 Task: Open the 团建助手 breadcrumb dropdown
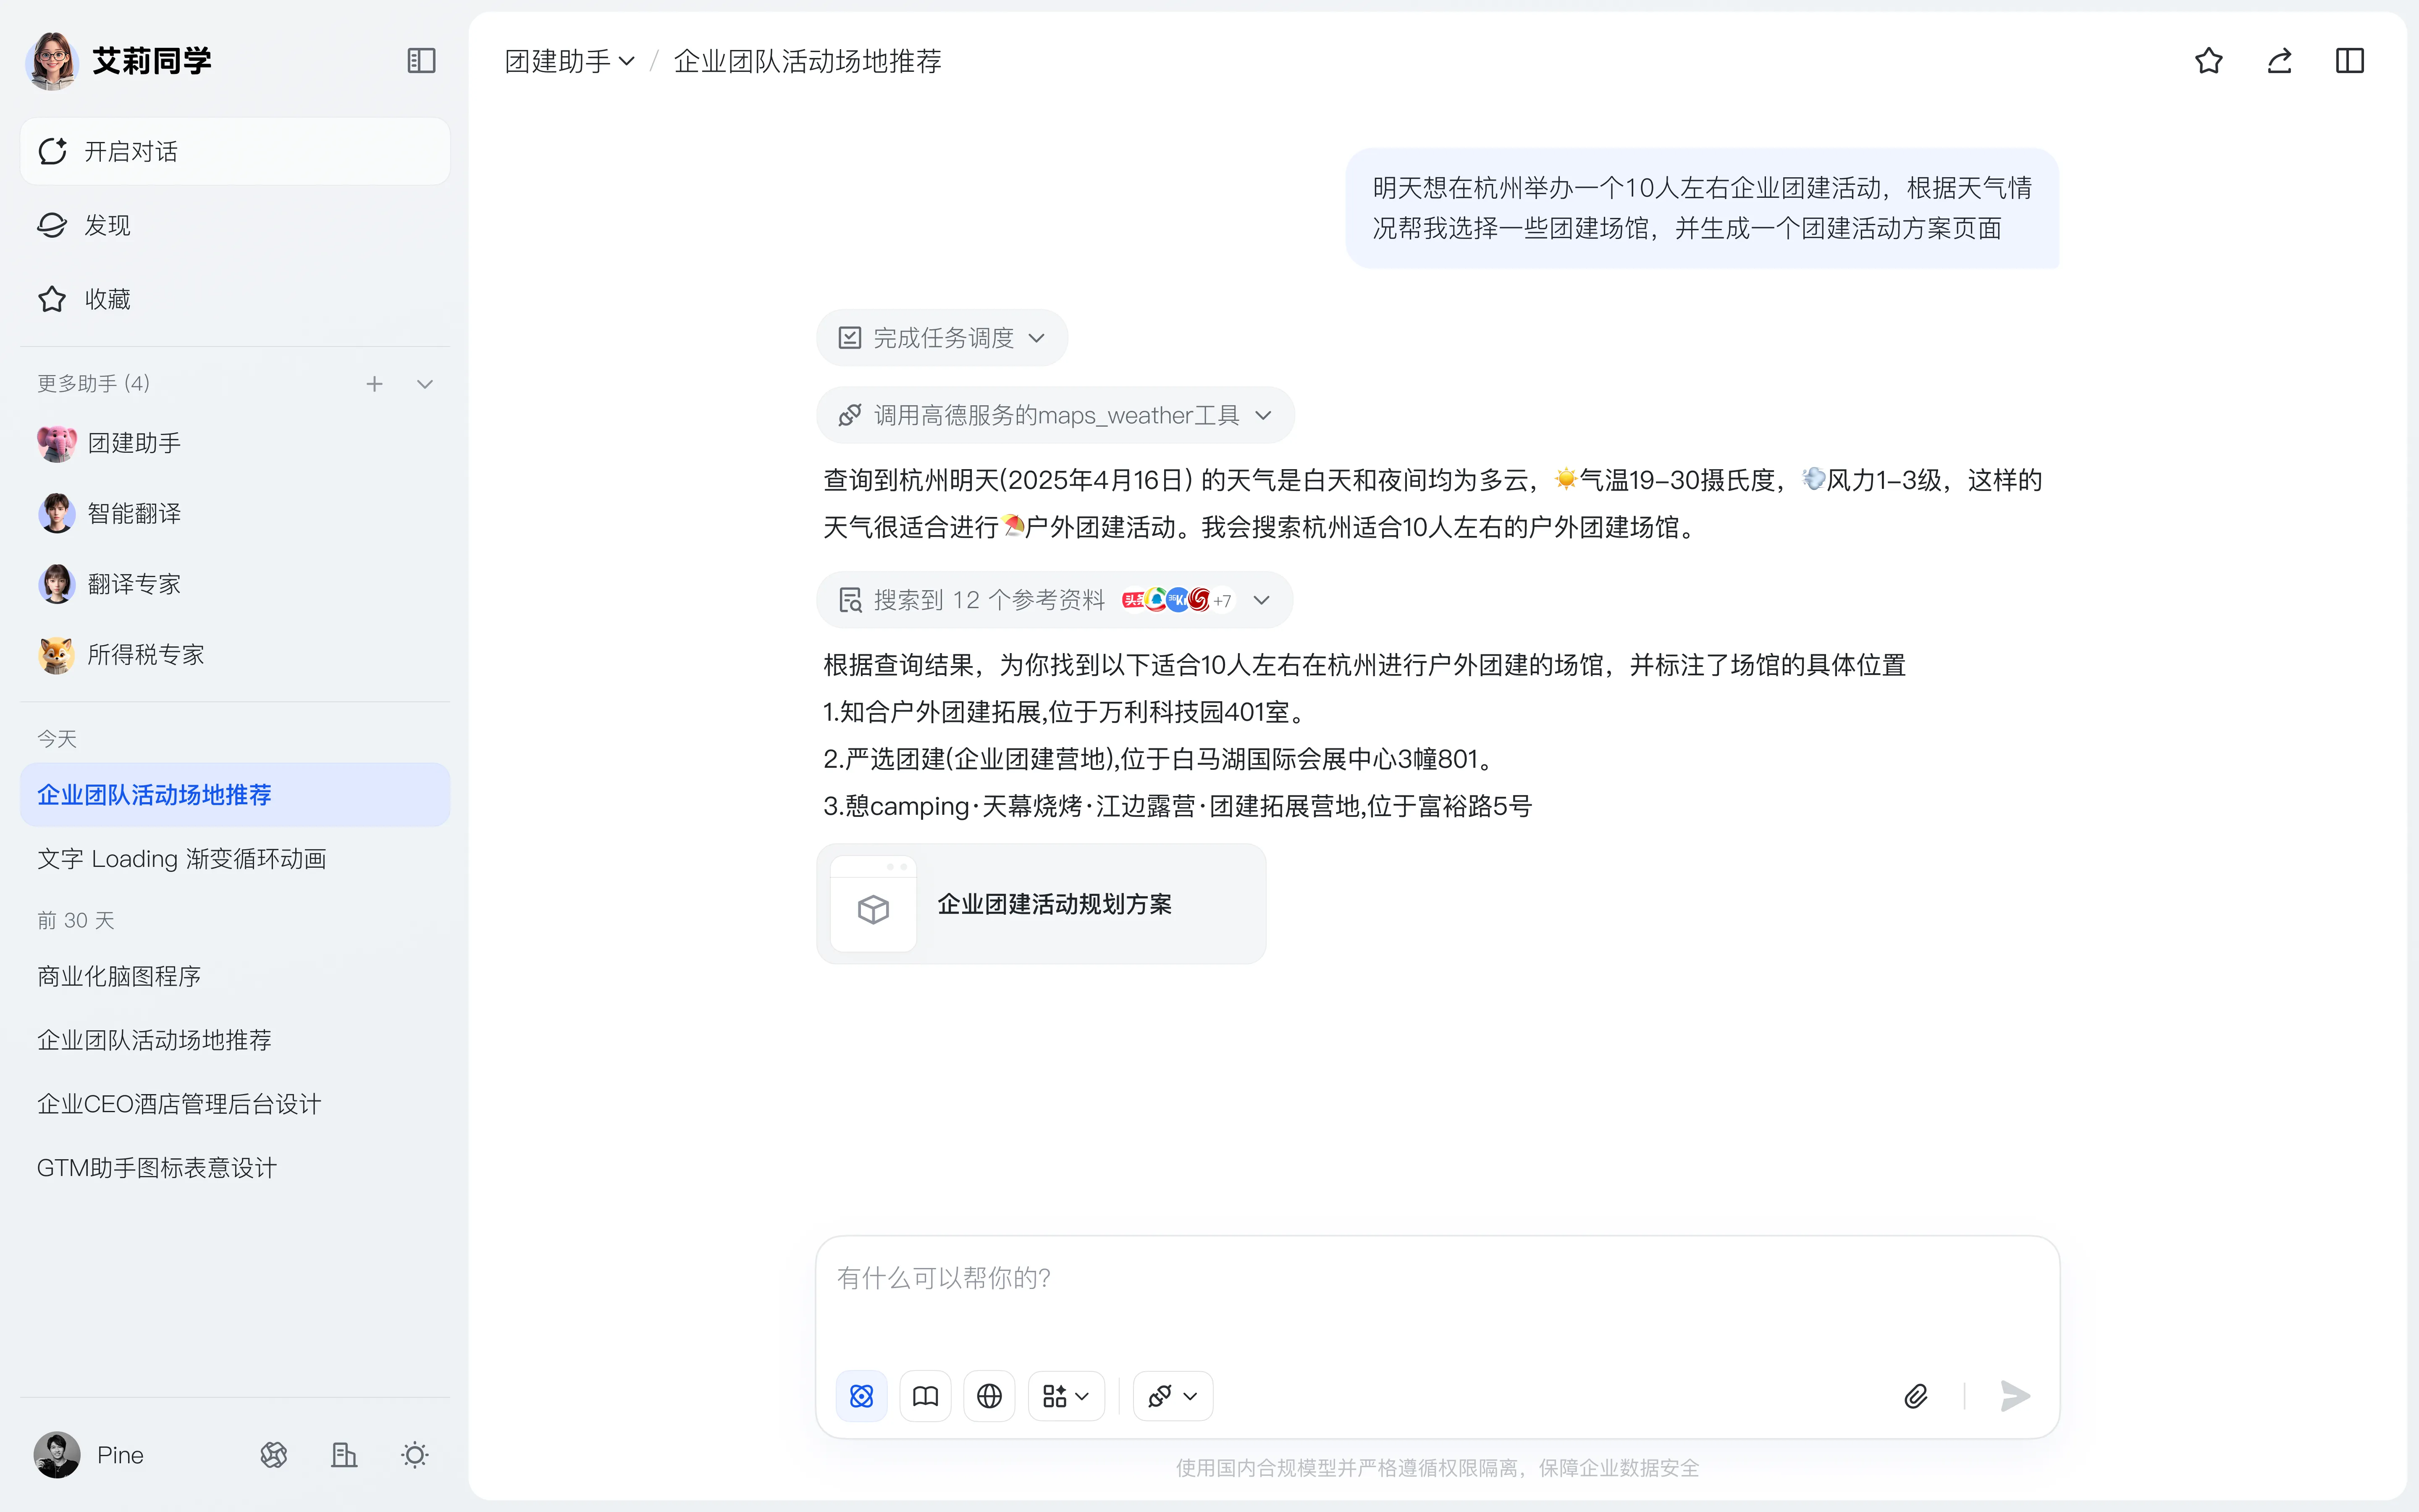[570, 61]
